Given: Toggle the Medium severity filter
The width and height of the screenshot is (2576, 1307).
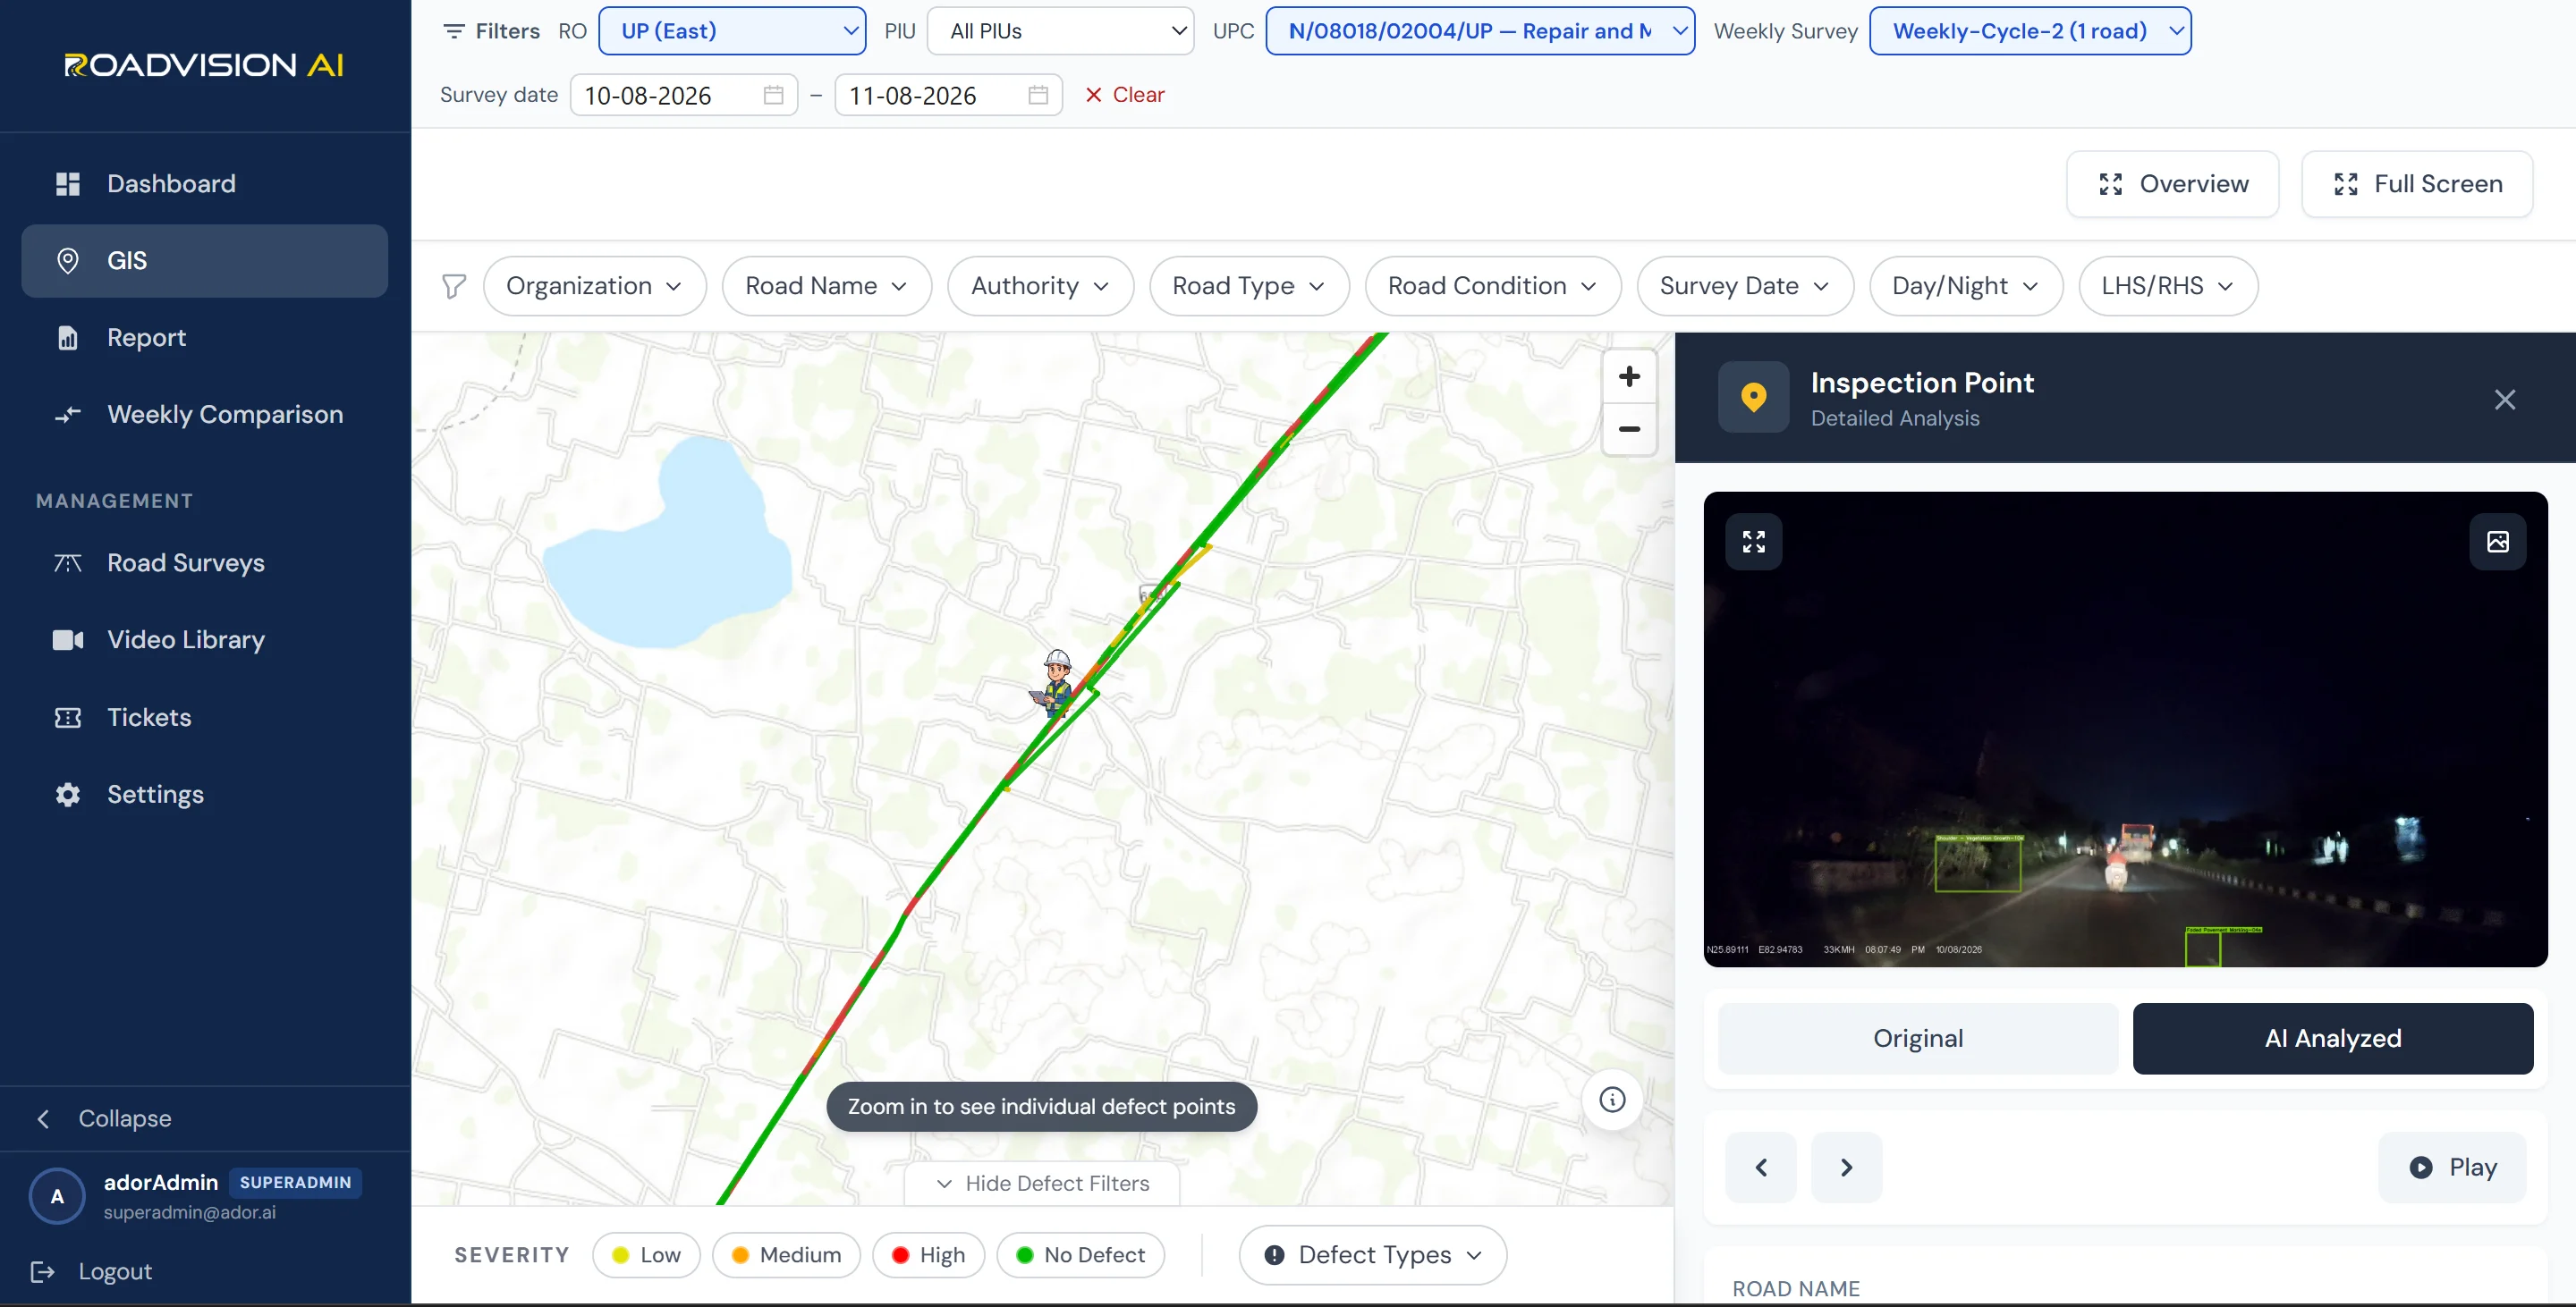Looking at the screenshot, I should click(x=786, y=1255).
